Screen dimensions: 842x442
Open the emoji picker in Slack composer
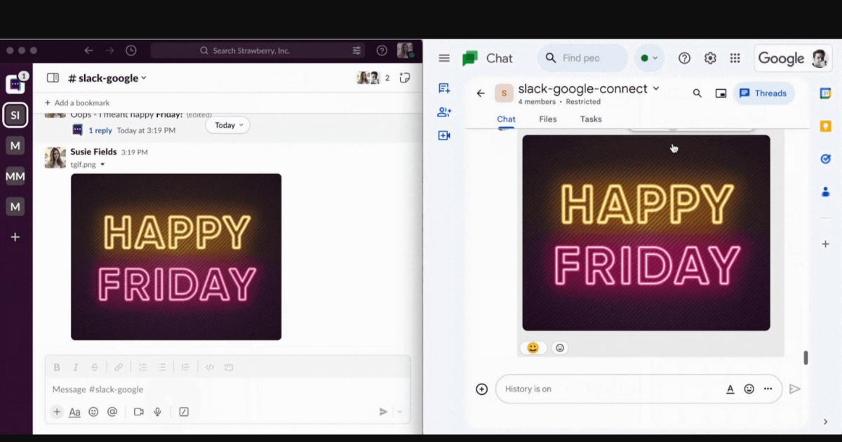click(x=93, y=412)
